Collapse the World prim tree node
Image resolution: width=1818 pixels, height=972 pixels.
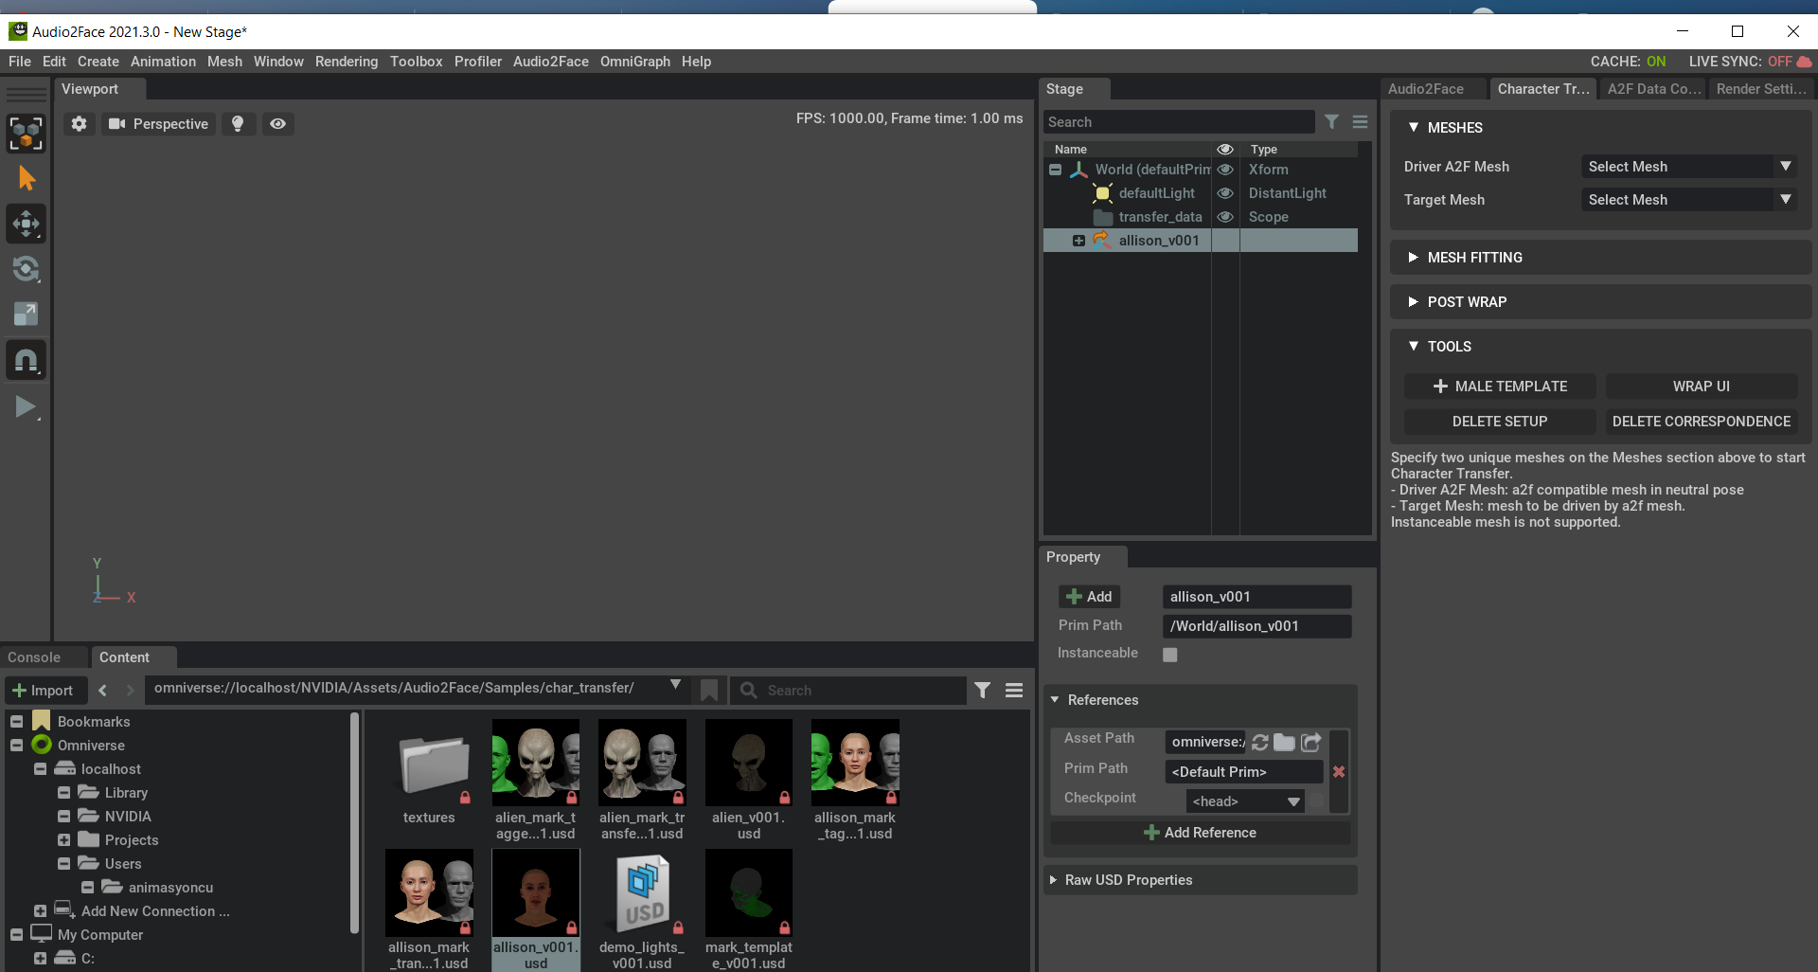(1055, 170)
